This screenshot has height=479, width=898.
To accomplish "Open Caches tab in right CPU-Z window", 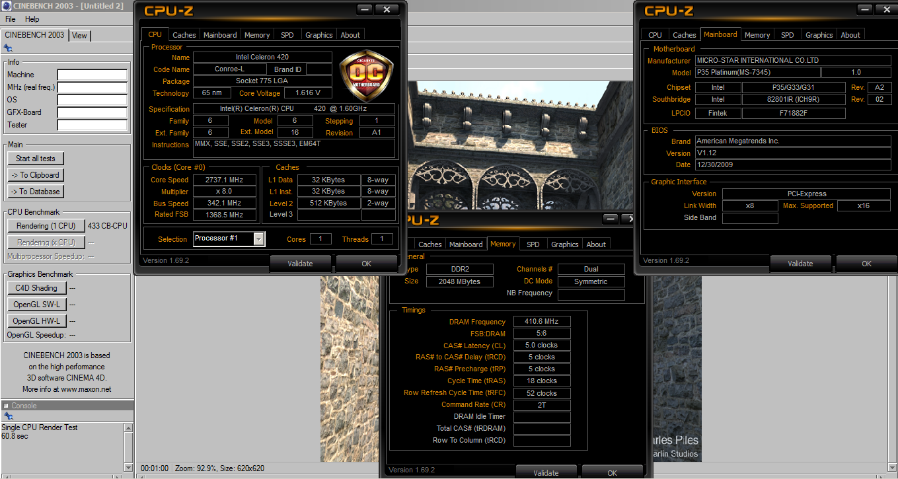I will (685, 35).
